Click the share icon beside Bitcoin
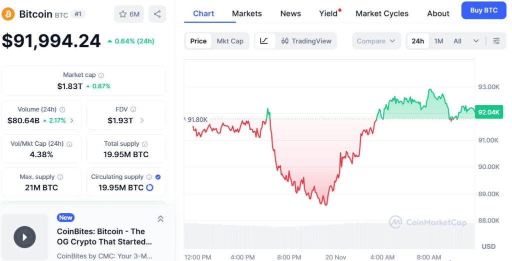This screenshot has width=512, height=261. coord(157,14)
